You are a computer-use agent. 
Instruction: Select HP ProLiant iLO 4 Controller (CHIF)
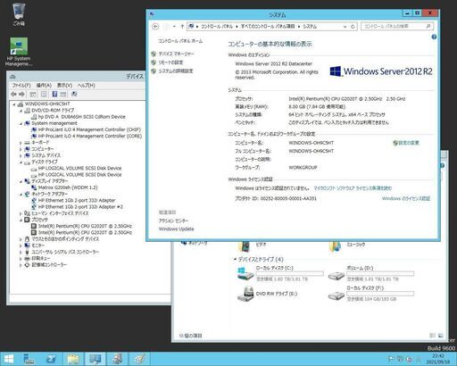click(89, 129)
